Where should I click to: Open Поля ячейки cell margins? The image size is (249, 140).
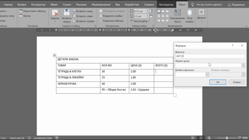(x=189, y=16)
